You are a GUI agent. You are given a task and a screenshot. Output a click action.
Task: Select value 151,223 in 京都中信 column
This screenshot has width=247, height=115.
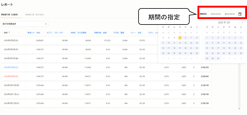pos(107,41)
